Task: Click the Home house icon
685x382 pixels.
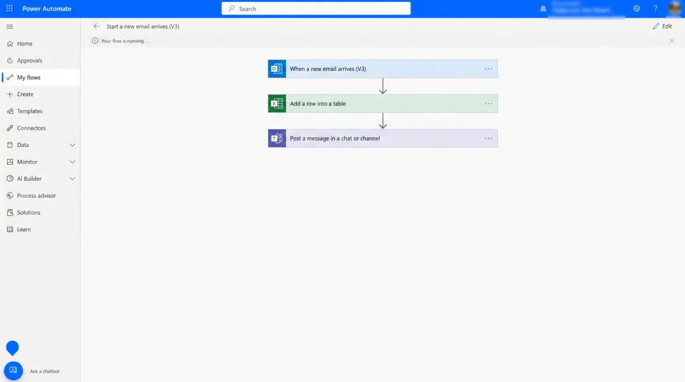Action: (10, 44)
